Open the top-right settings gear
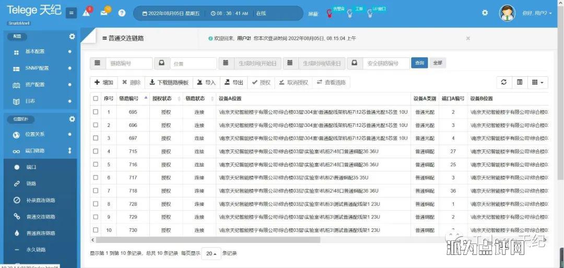This screenshot has width=564, height=268. pos(485,13)
